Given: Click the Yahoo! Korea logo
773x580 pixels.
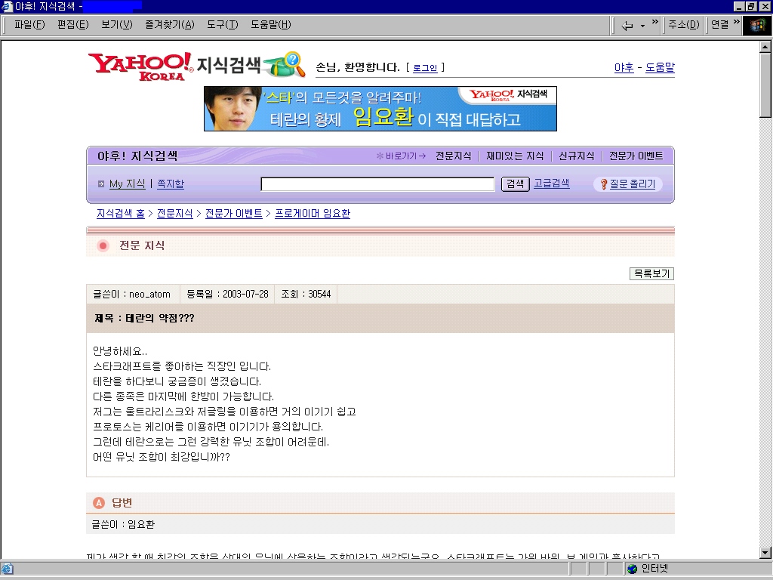Looking at the screenshot, I should point(140,66).
